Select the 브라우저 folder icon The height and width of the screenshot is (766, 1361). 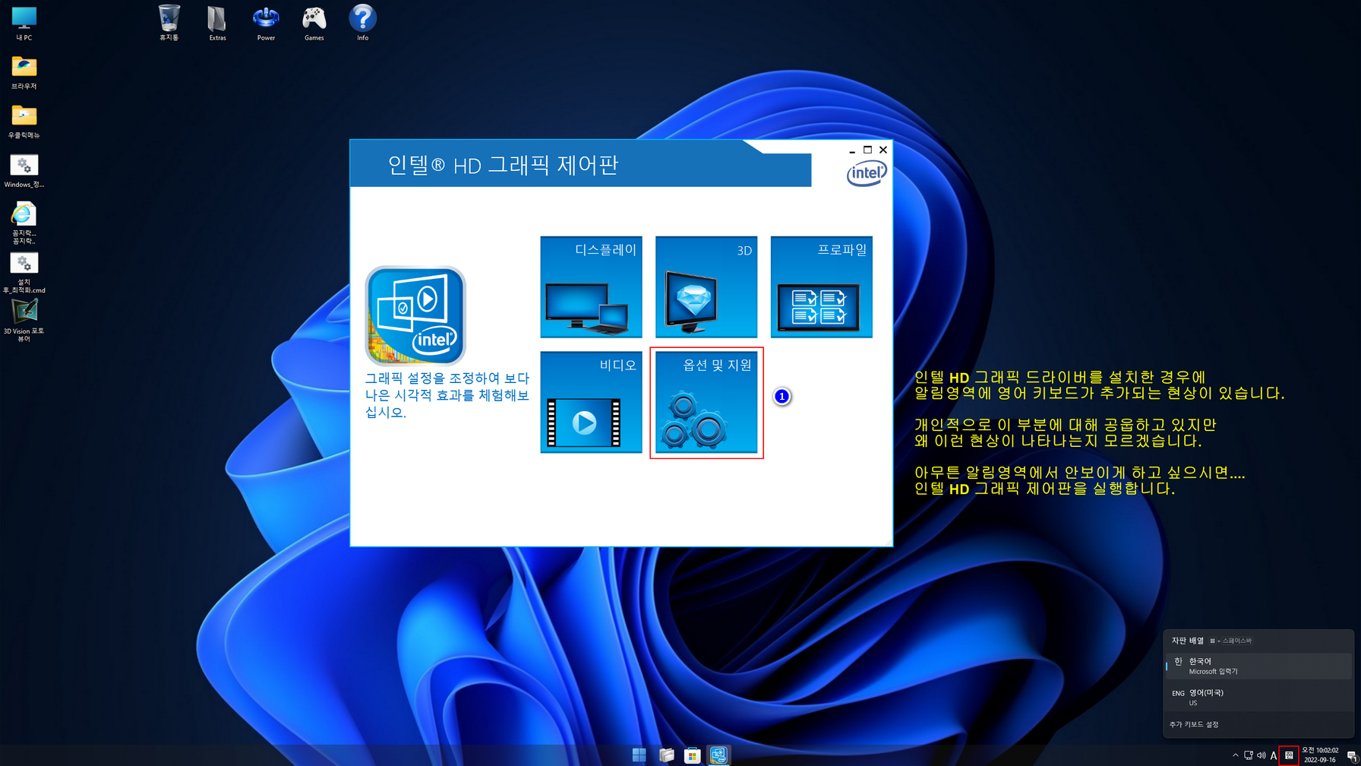tap(24, 72)
